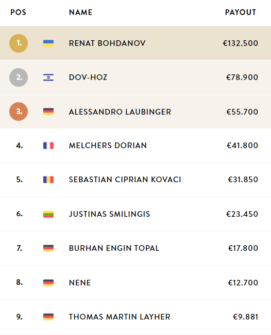271x335 pixels.
Task: Click Lithuania flag beside Justinas Smilingis
Action: click(48, 214)
